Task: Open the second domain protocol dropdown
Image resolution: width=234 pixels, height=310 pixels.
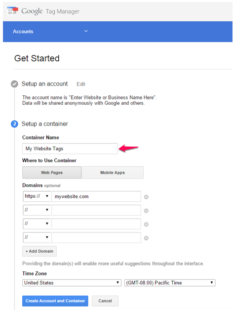Action: 37,210
